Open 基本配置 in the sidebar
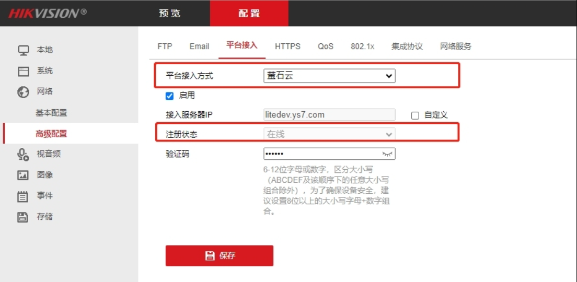This screenshot has height=282, width=577. point(51,113)
